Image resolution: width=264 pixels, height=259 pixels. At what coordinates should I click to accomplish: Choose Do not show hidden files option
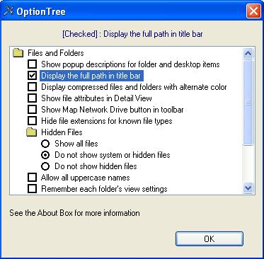coord(45,166)
